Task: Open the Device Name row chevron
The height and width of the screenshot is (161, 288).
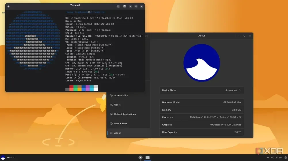Action: click(240, 90)
